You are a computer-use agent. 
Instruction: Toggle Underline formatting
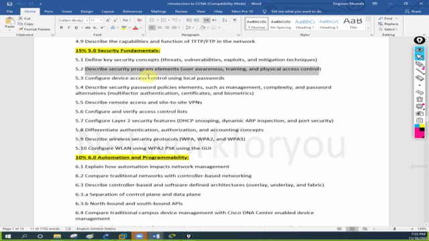click(x=76, y=27)
